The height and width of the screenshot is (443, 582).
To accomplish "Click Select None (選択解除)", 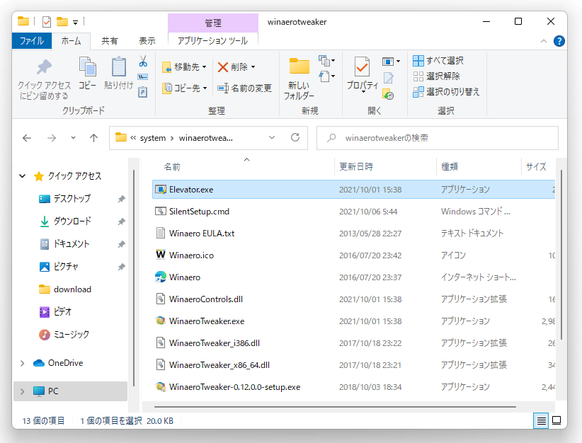I will pos(436,76).
